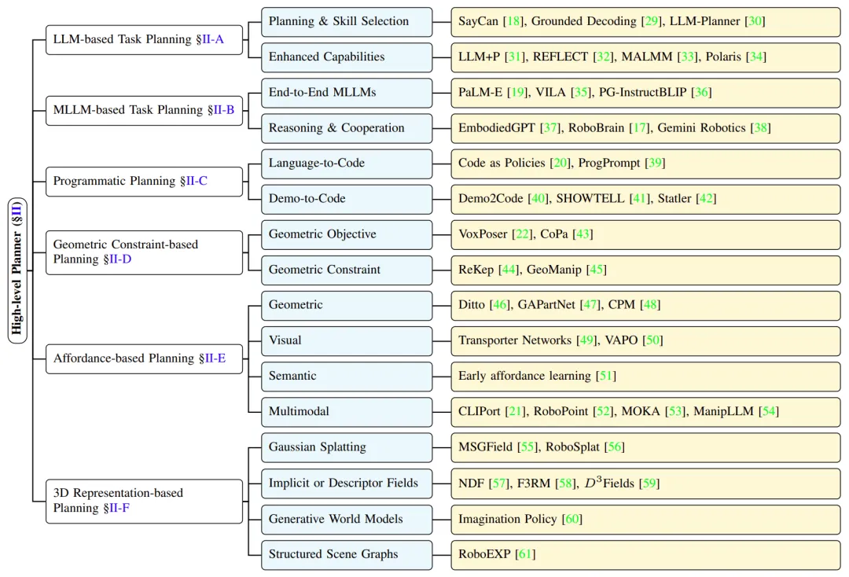Viewport: 849px width, 577px height.
Task: Select the "Gaussian Splatting" node
Action: pos(347,447)
